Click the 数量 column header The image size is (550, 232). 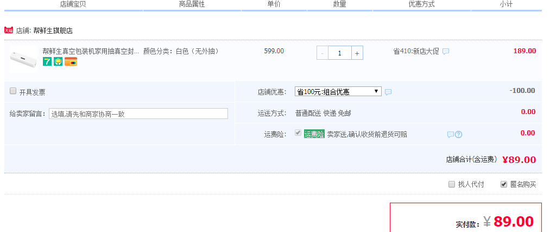coord(339,4)
